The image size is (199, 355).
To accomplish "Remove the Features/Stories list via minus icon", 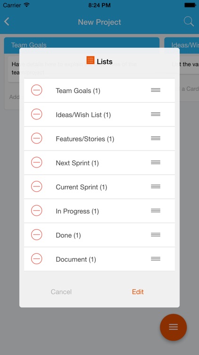I will [37, 138].
